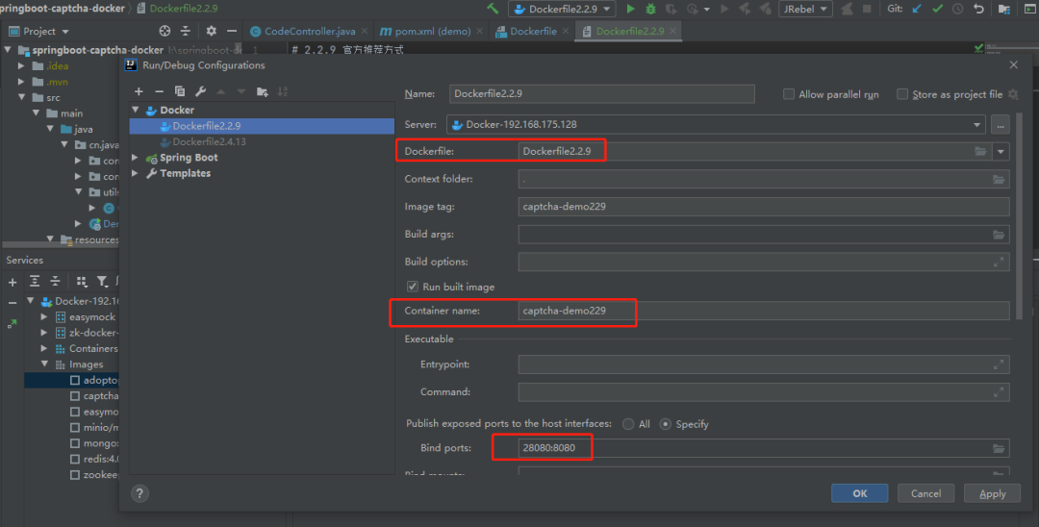Expand the Command field editor
Viewport: 1039px width, 527px height.
click(999, 392)
